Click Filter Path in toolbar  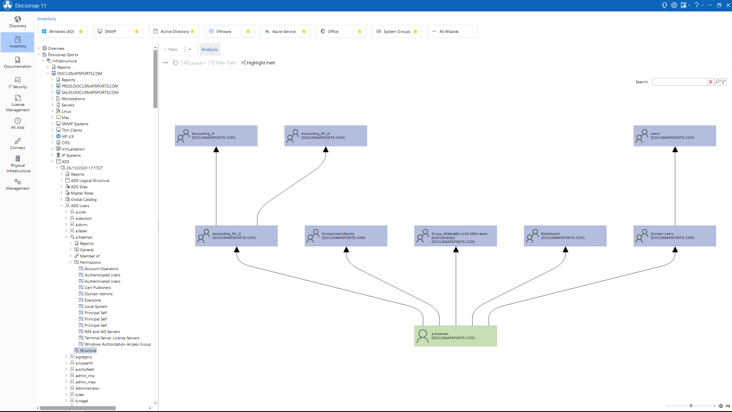[x=223, y=63]
